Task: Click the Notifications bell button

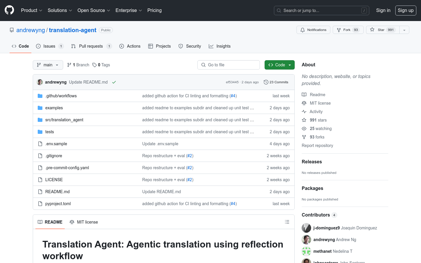Action: [313, 30]
